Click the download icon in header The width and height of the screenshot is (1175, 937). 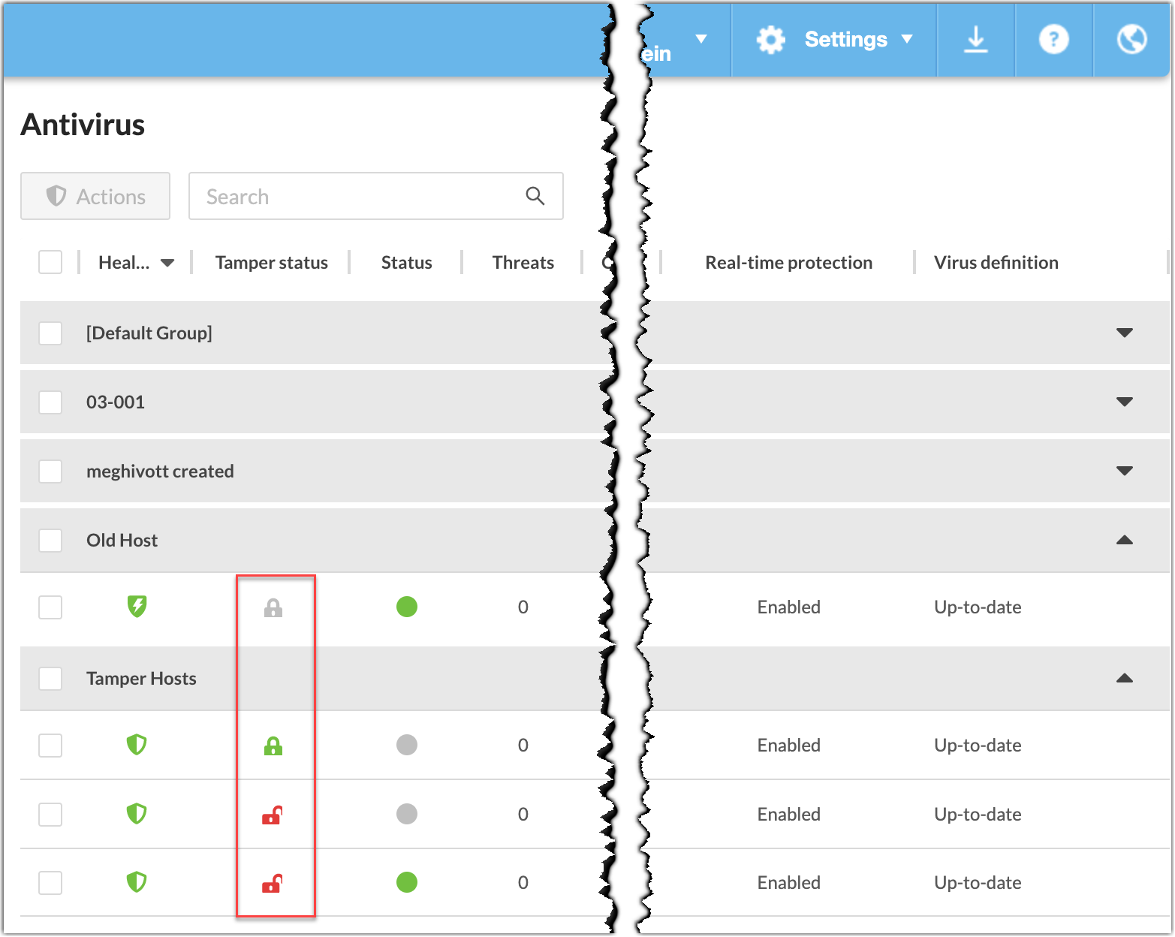click(x=975, y=39)
